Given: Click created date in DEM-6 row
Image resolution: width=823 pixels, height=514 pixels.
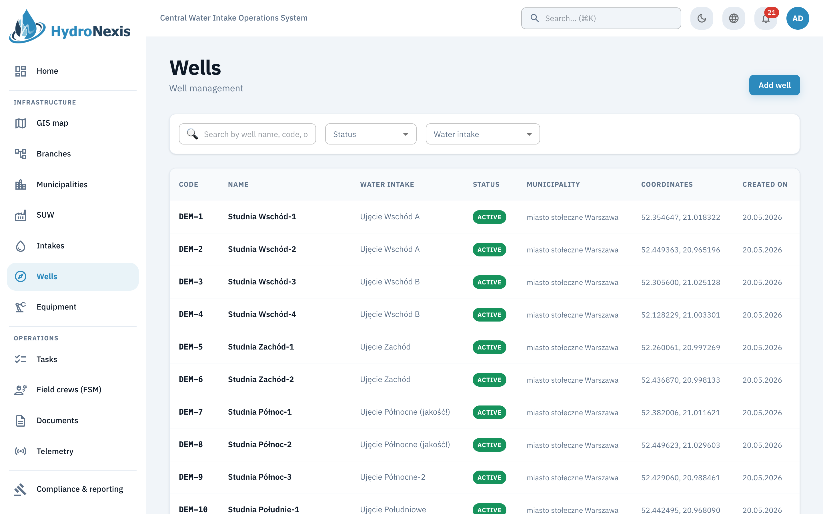Looking at the screenshot, I should point(762,380).
